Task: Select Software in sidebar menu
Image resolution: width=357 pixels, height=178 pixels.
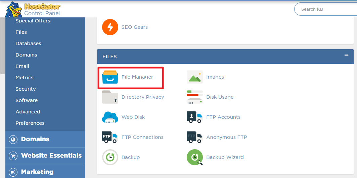Action: click(27, 100)
